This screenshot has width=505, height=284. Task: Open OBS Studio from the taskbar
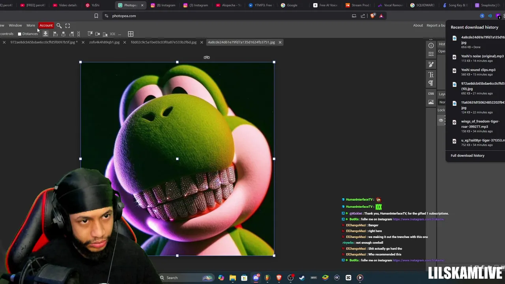click(290, 278)
